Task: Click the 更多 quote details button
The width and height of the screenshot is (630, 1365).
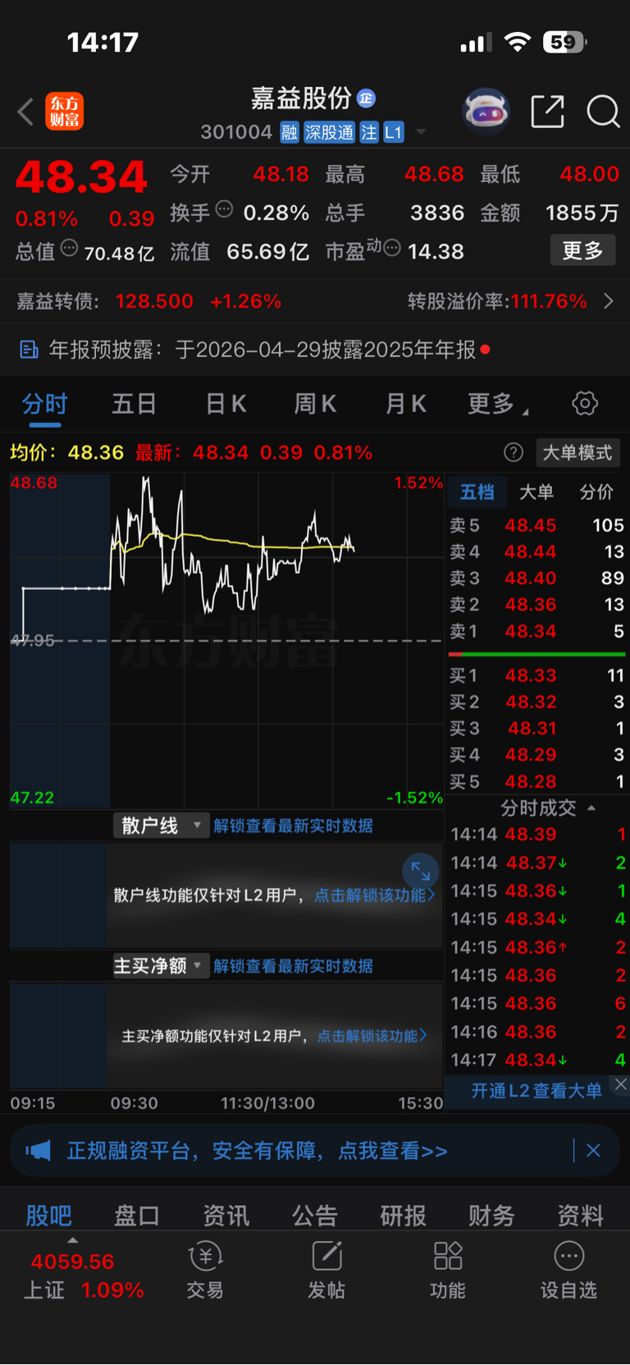Action: click(x=582, y=250)
